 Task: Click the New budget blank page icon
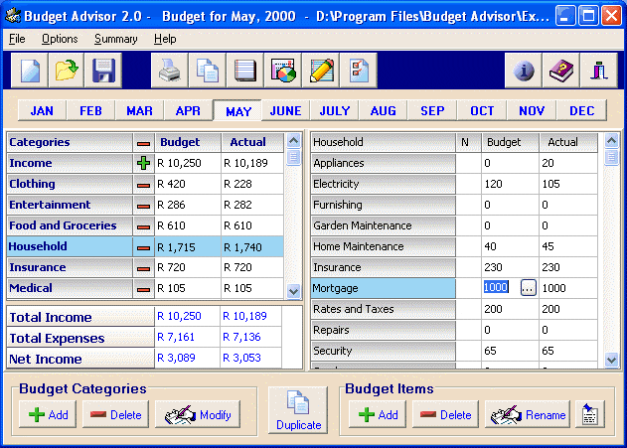[x=30, y=71]
